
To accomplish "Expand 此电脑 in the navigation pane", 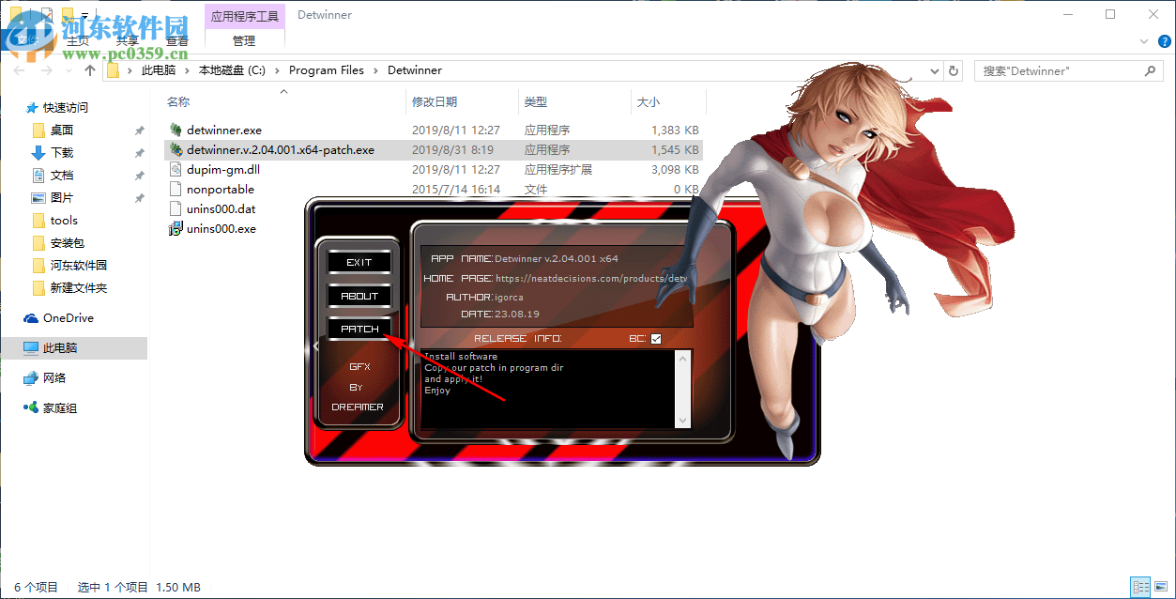I will click(x=17, y=348).
